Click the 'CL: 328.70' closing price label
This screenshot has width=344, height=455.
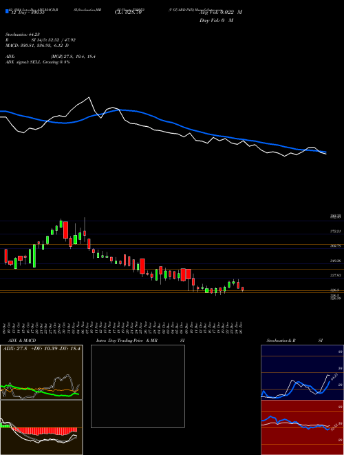[128, 12]
